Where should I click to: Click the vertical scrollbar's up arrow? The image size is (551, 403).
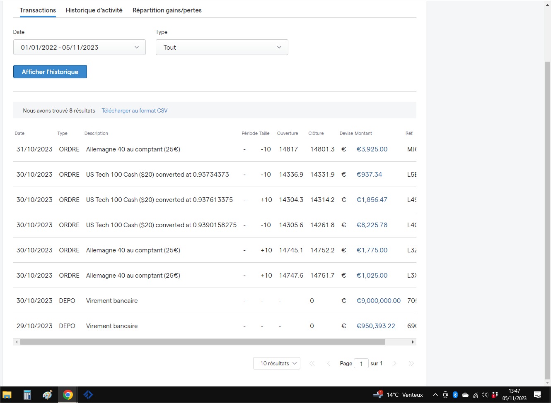(547, 5)
